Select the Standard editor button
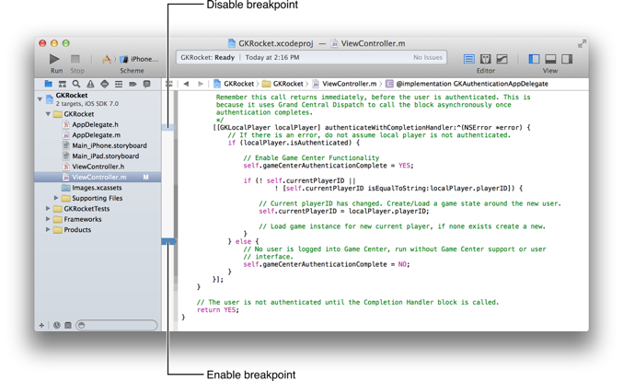 click(468, 59)
